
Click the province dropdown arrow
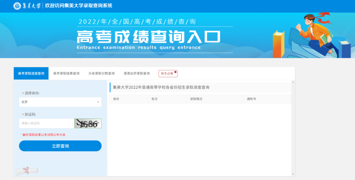click(98, 102)
